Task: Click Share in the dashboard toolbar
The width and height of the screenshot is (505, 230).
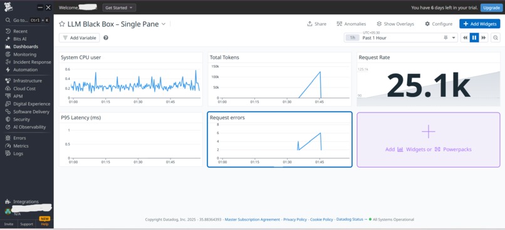Action: [316, 24]
